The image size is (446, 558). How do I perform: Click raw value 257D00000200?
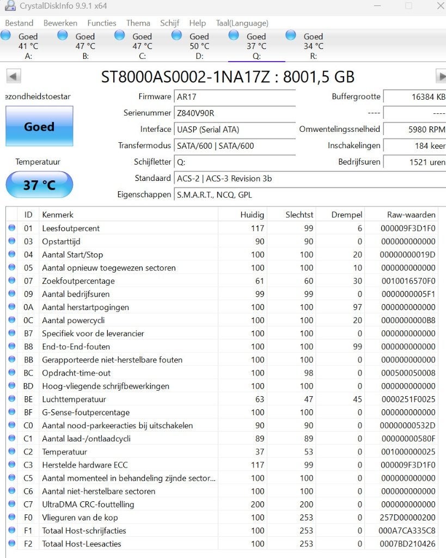pos(407,518)
